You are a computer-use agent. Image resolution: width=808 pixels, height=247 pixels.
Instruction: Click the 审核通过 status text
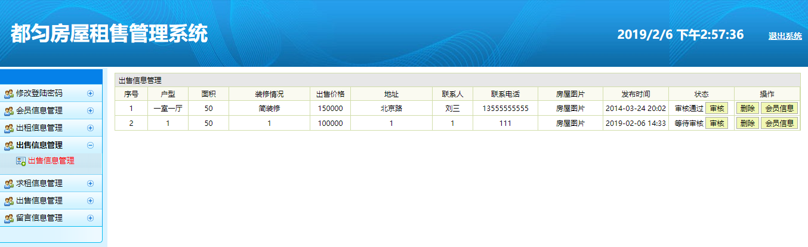click(x=689, y=109)
